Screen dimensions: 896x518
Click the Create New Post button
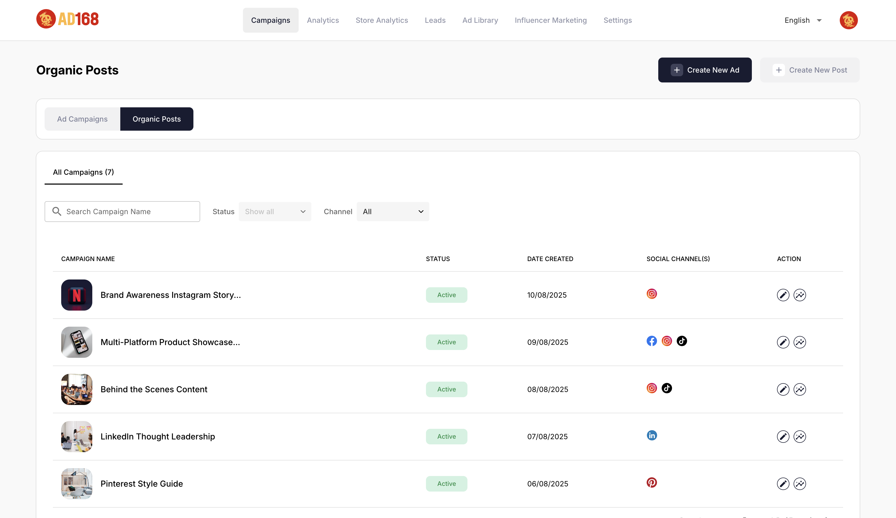tap(810, 70)
